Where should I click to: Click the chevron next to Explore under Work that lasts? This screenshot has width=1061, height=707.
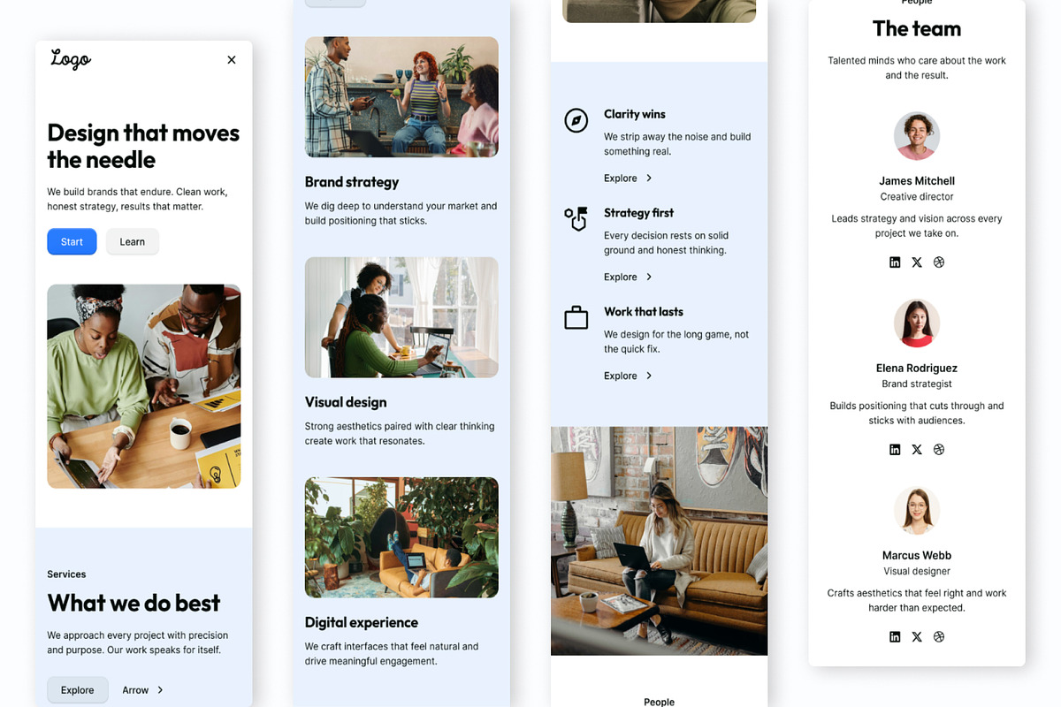point(649,376)
